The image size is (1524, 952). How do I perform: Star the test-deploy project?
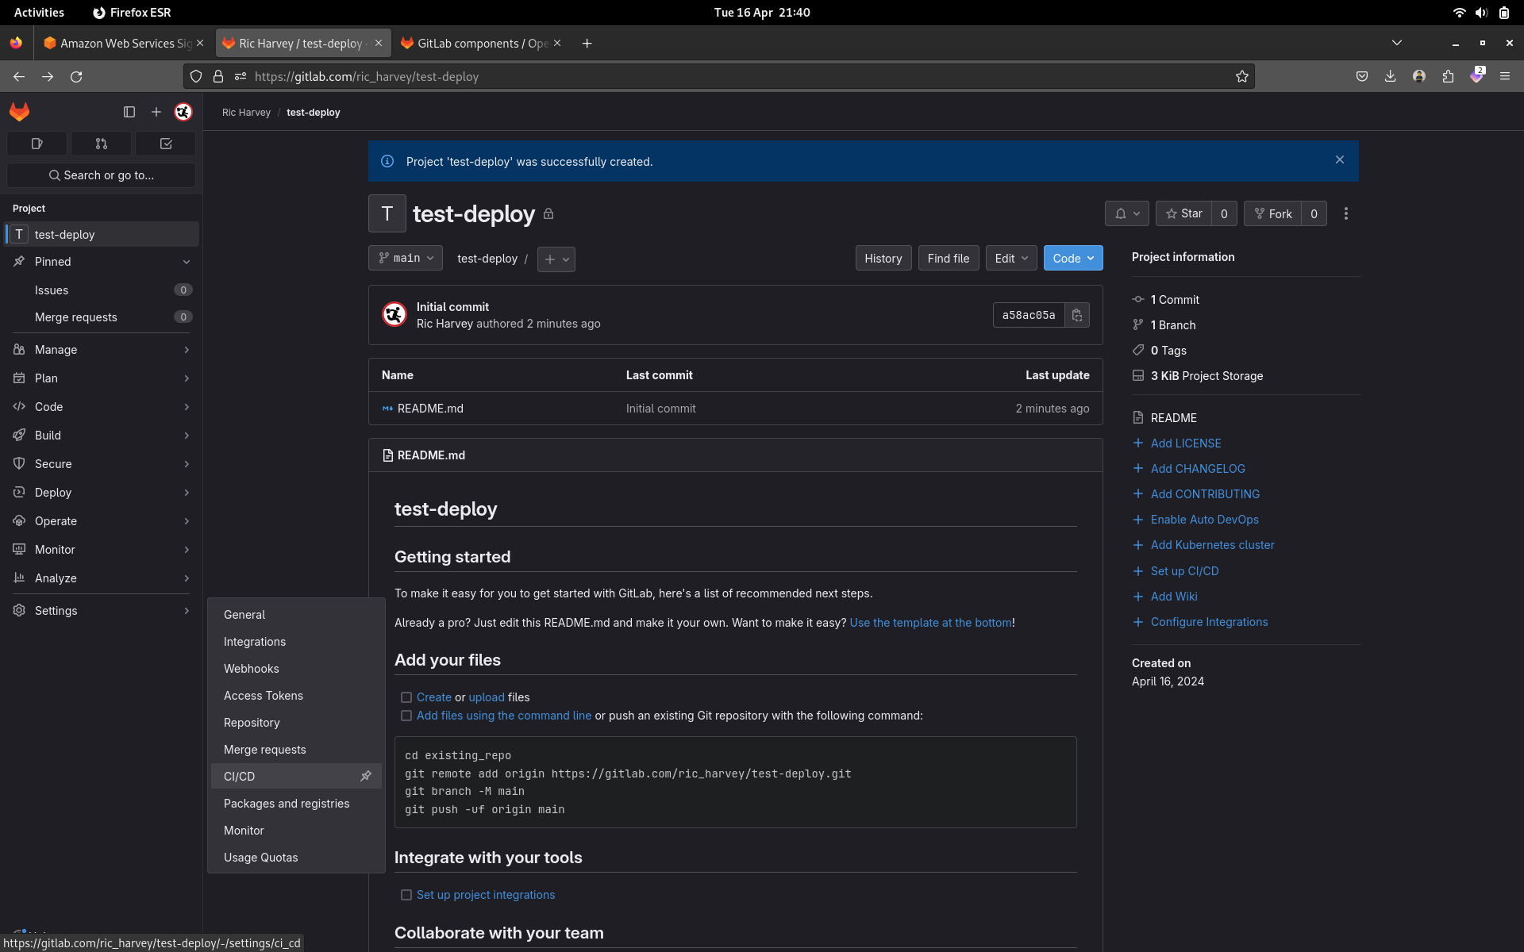(x=1183, y=213)
